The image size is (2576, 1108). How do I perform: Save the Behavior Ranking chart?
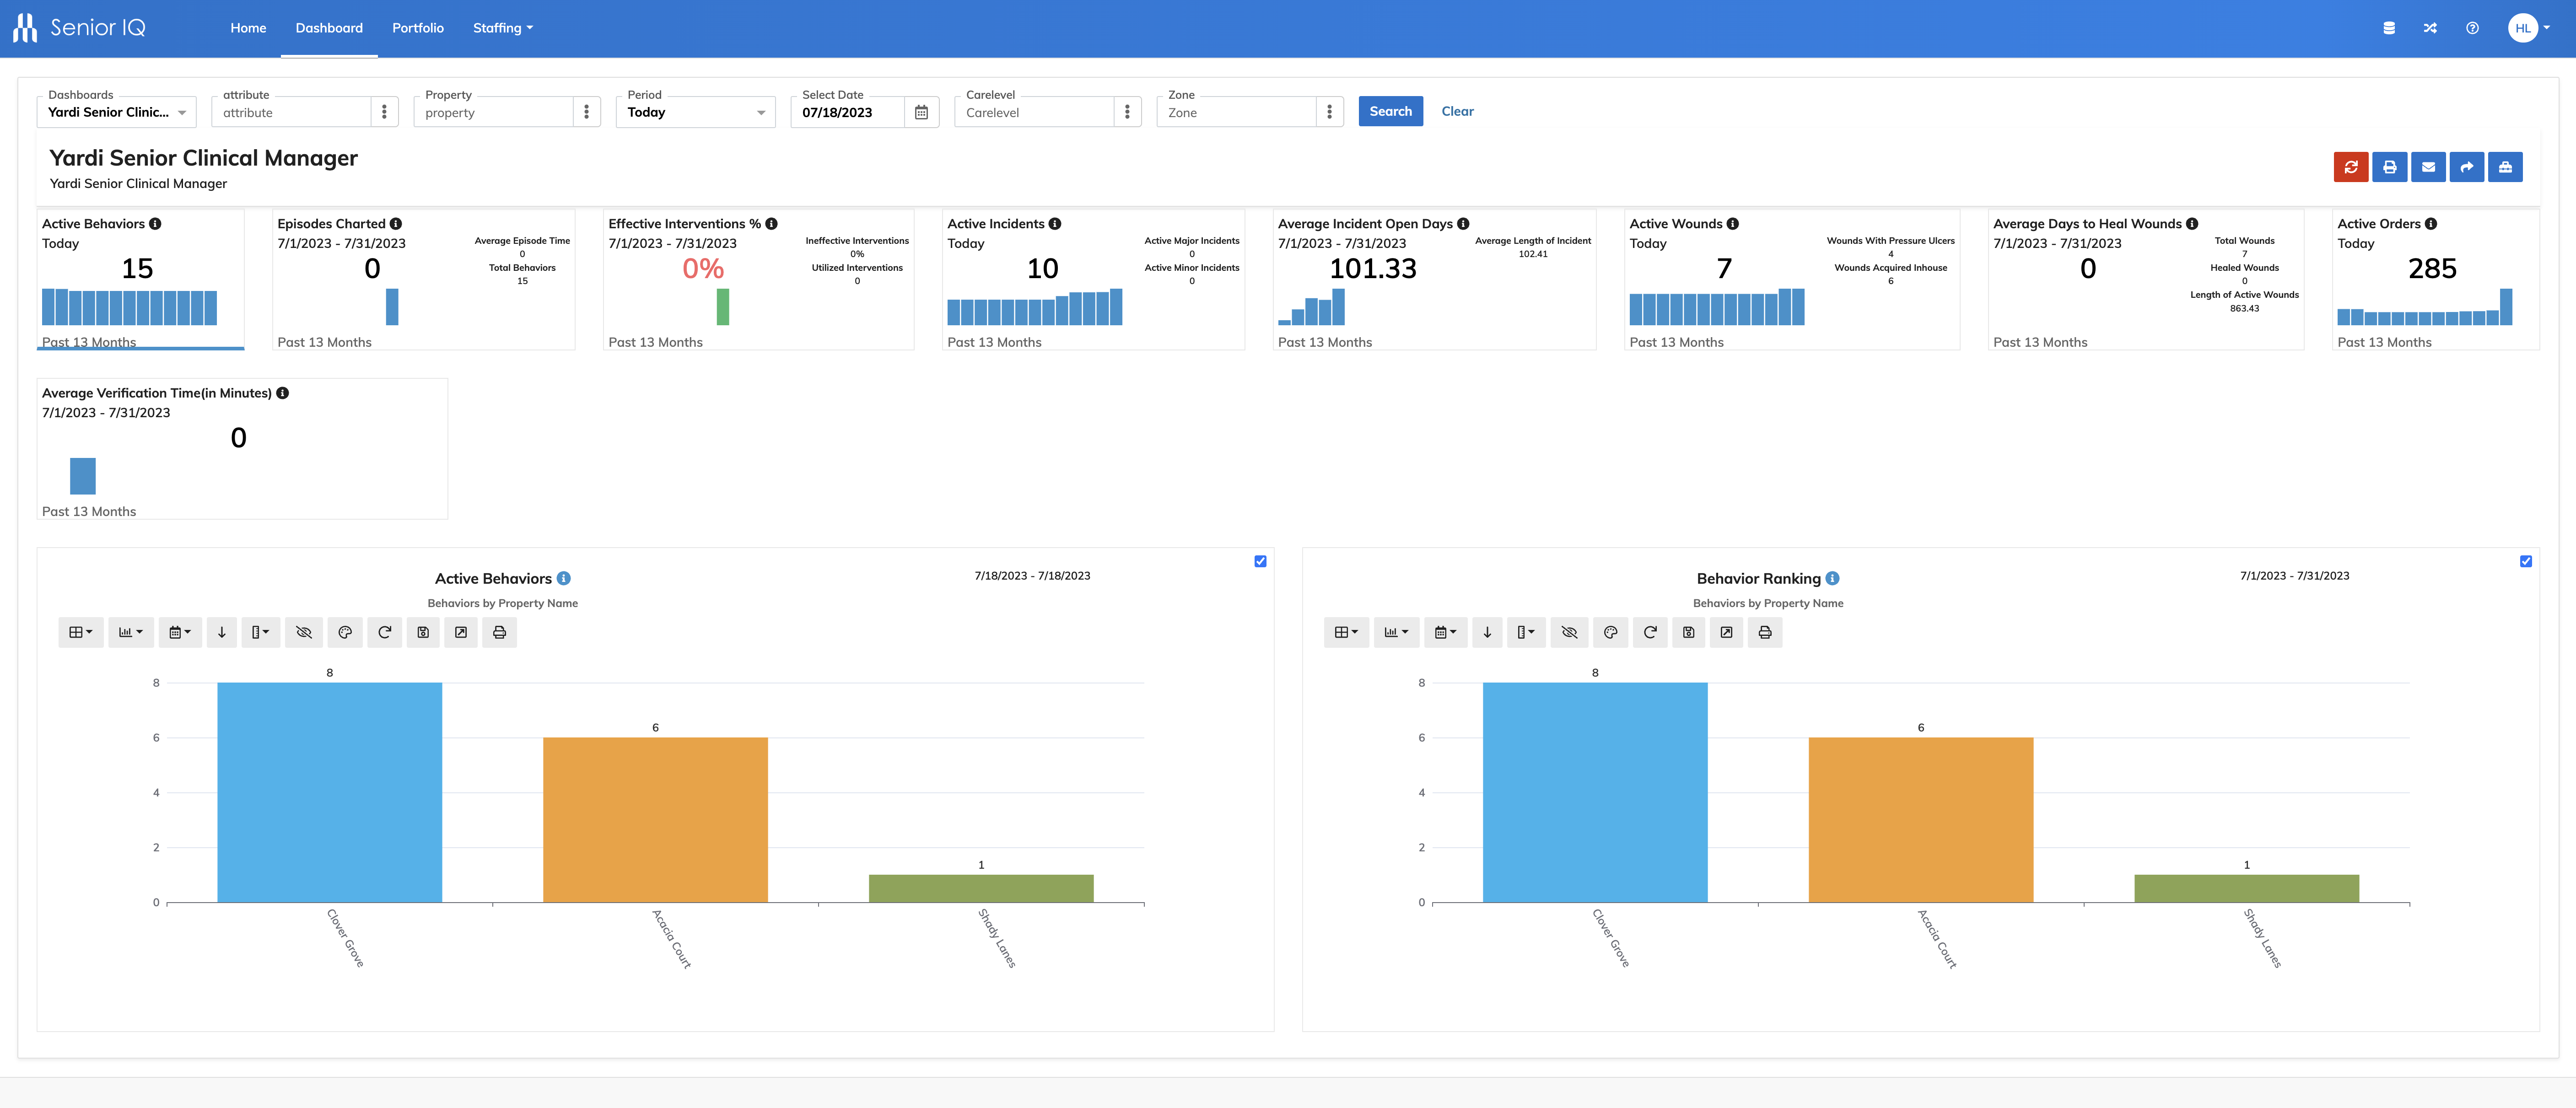coord(1689,632)
